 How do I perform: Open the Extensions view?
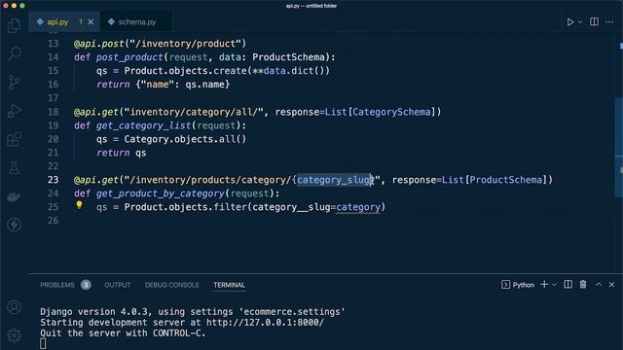click(x=15, y=139)
